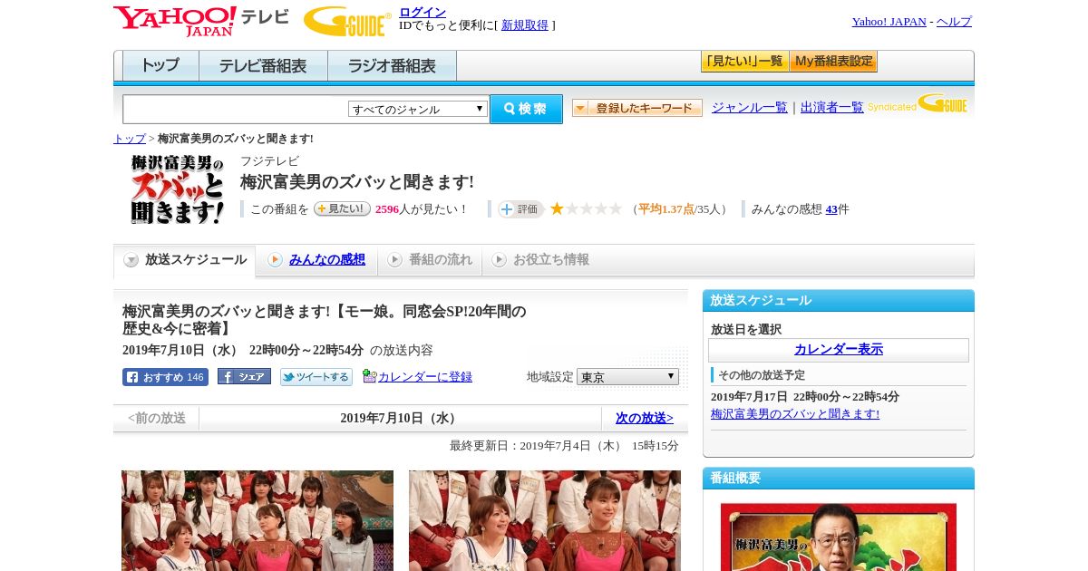This screenshot has width=1088, height=571.
Task: Click the <前の放送 previous broadcast button
Action: point(157,418)
